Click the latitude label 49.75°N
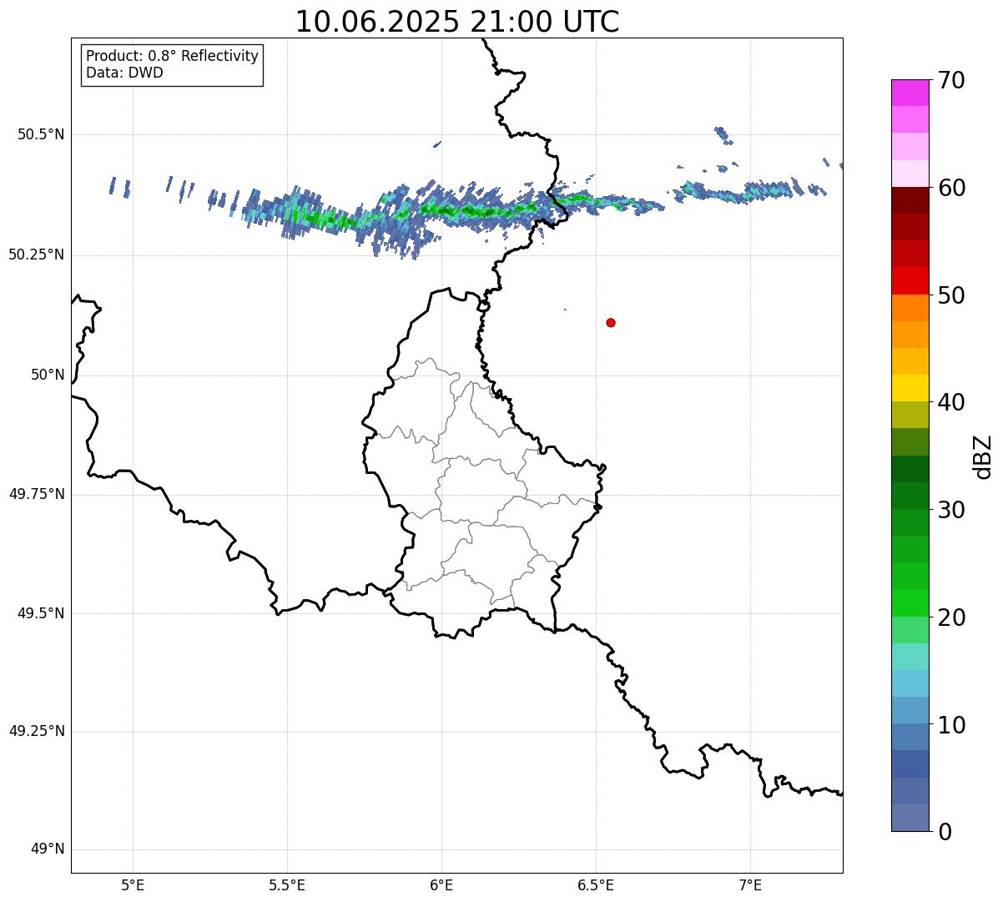 (x=37, y=494)
